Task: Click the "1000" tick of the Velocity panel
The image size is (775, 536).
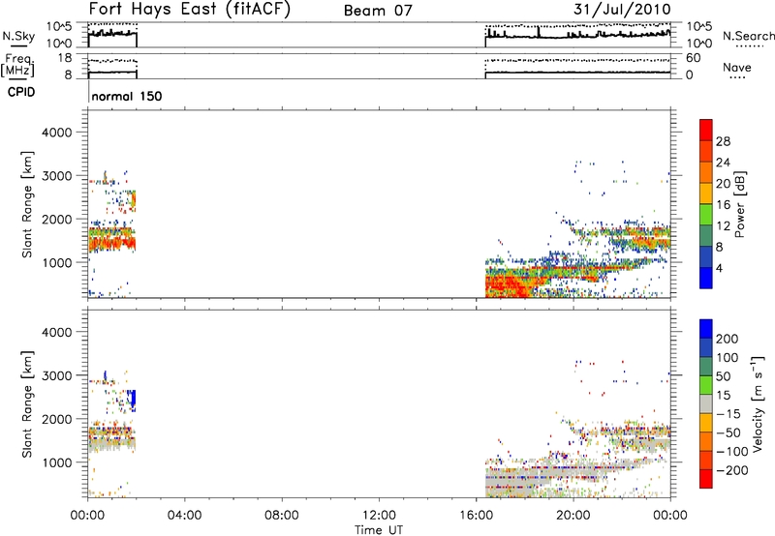Action: (x=56, y=462)
